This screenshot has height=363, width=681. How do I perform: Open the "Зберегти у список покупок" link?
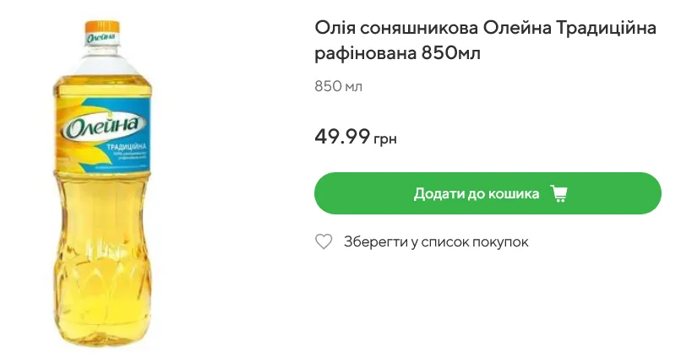tap(435, 242)
